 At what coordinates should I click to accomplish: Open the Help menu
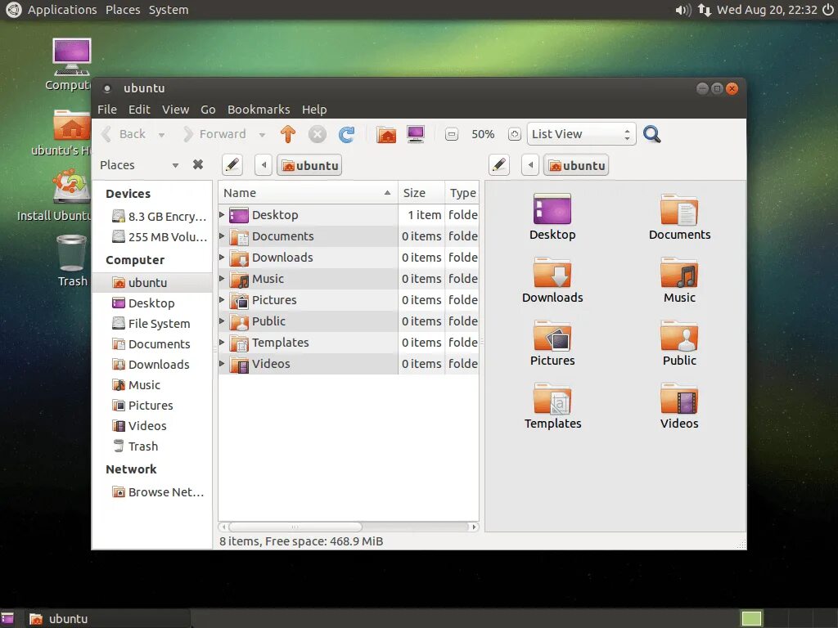point(314,110)
